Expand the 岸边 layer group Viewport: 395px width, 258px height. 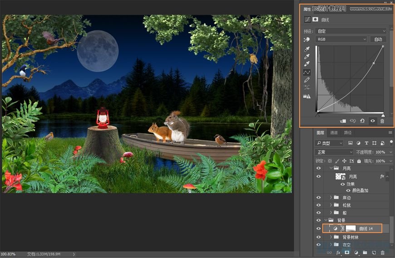(x=331, y=198)
